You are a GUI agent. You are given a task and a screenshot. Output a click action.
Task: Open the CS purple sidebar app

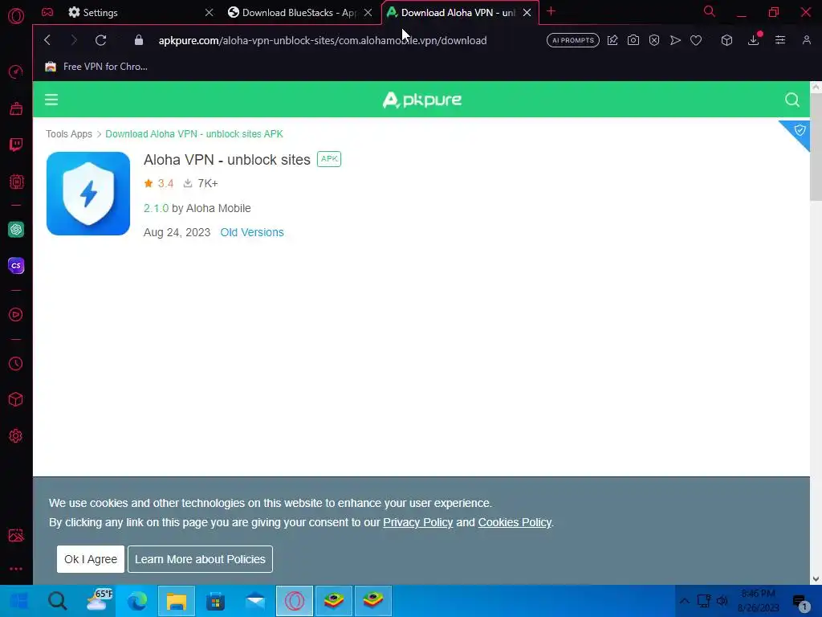point(16,265)
